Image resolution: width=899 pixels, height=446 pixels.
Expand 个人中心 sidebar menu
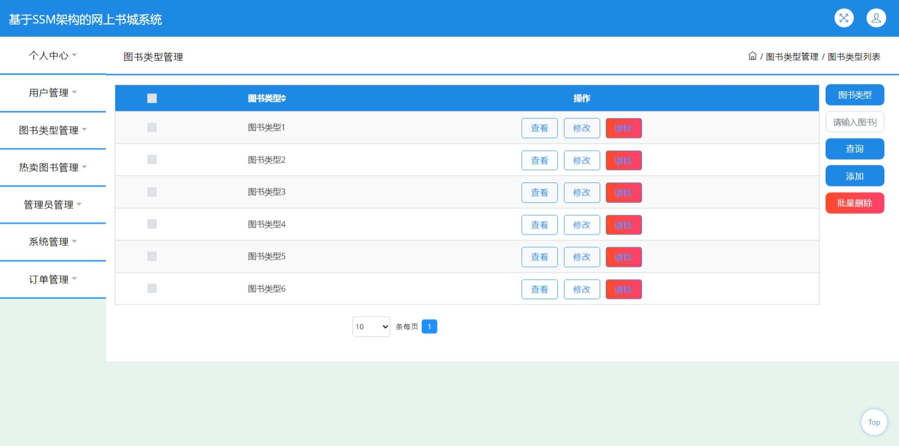point(53,55)
